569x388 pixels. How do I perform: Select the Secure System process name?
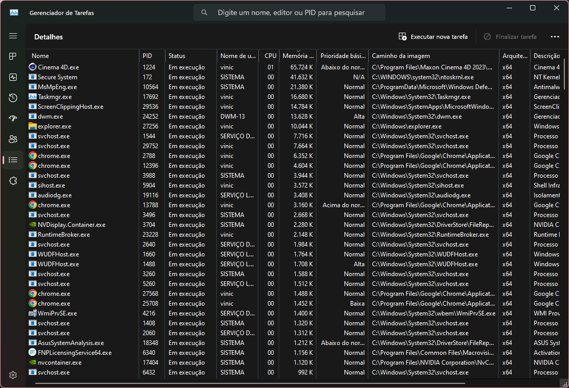click(58, 77)
